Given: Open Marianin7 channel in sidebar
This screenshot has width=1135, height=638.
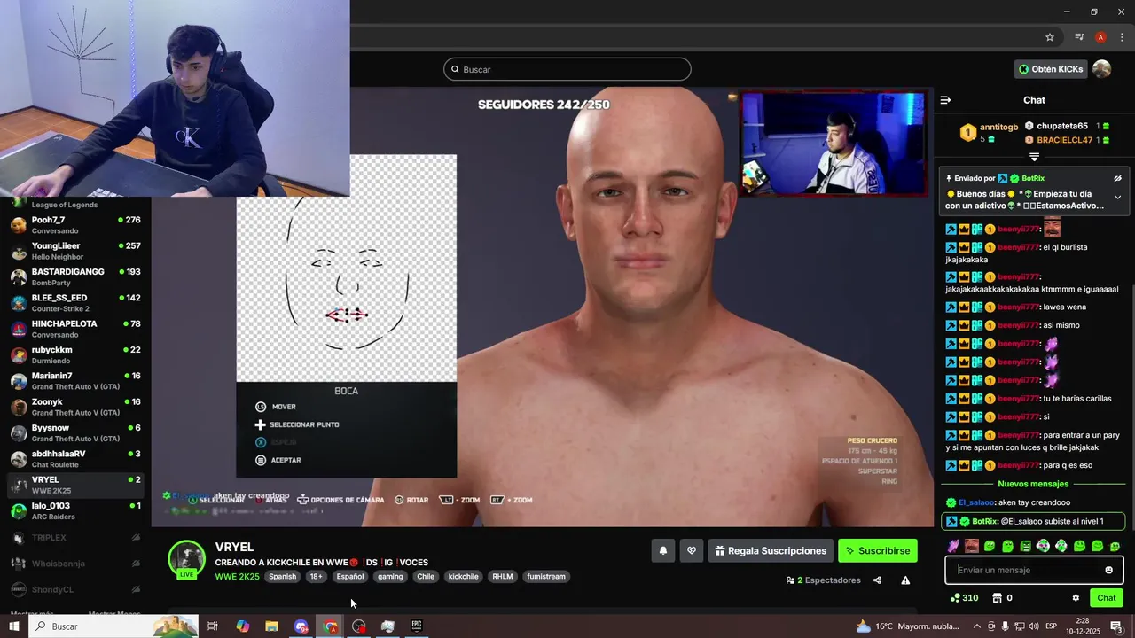Looking at the screenshot, I should point(75,380).
